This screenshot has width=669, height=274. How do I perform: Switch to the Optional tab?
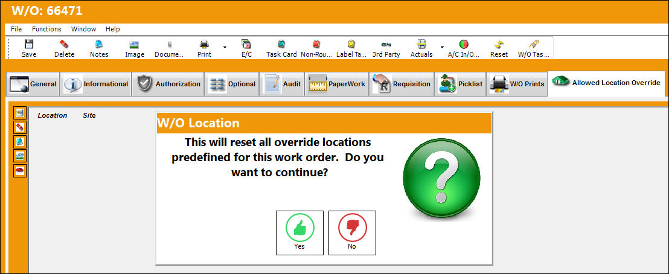(232, 84)
